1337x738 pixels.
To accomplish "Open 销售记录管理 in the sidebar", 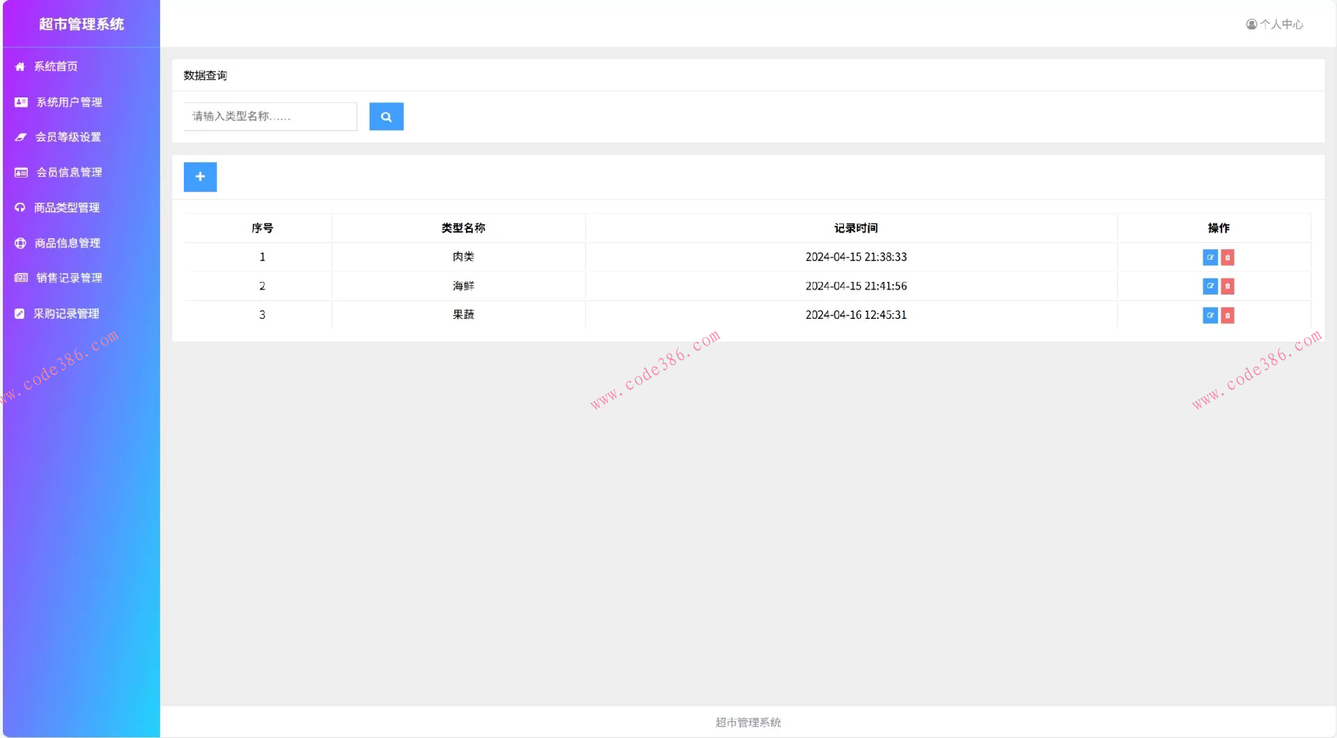I will [x=69, y=278].
